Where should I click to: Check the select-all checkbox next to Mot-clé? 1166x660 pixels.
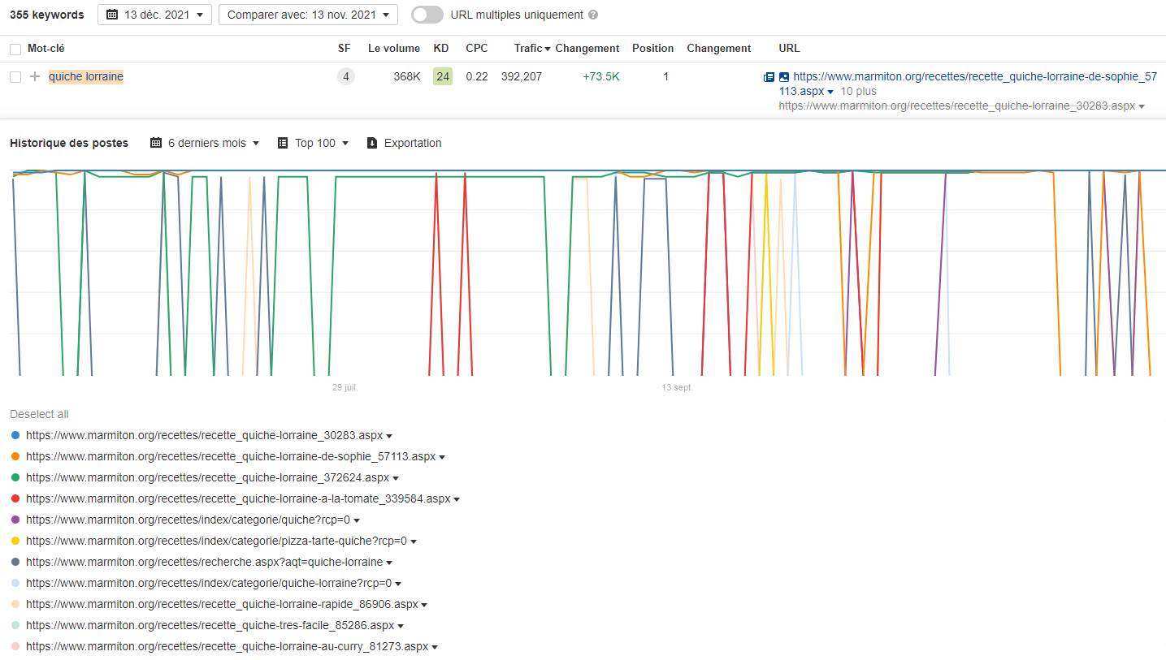[15, 49]
